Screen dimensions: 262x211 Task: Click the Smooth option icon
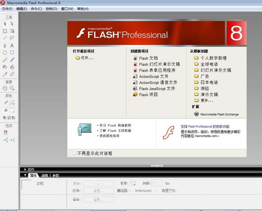[x=6, y=140]
